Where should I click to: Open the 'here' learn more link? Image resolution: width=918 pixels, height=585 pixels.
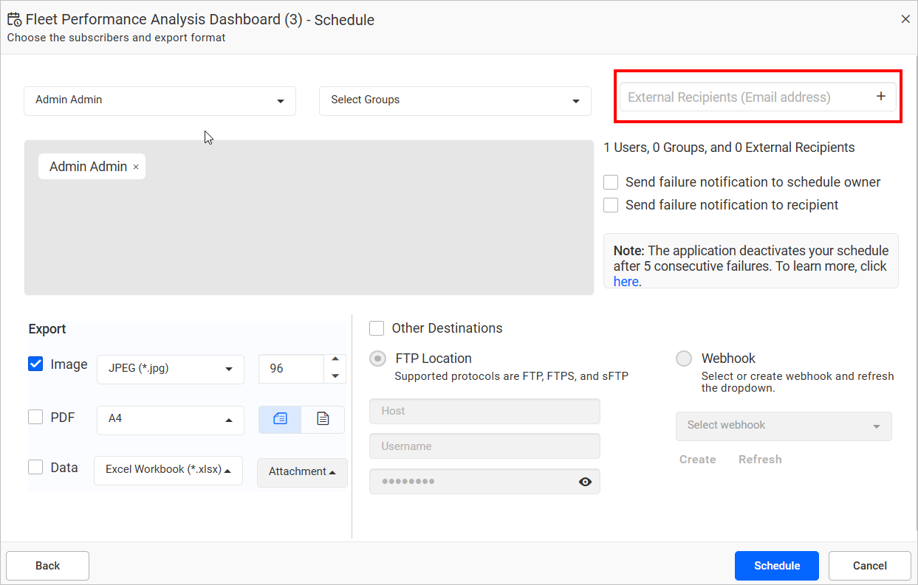625,282
